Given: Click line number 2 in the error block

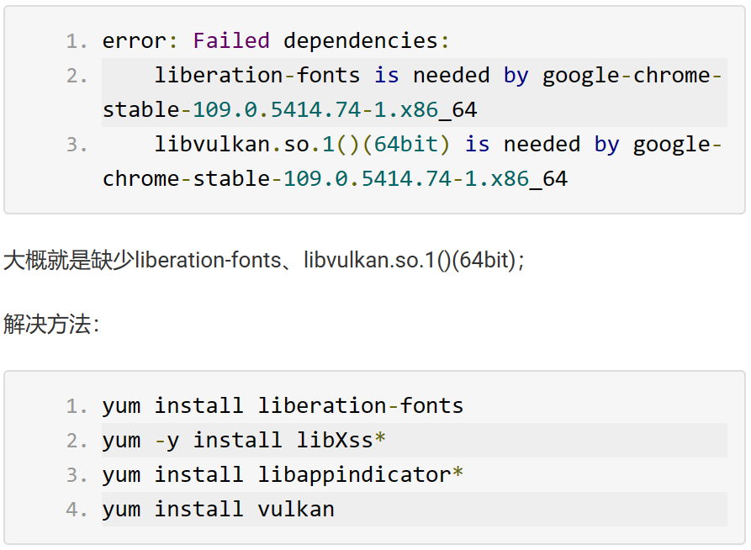Looking at the screenshot, I should click(77, 76).
